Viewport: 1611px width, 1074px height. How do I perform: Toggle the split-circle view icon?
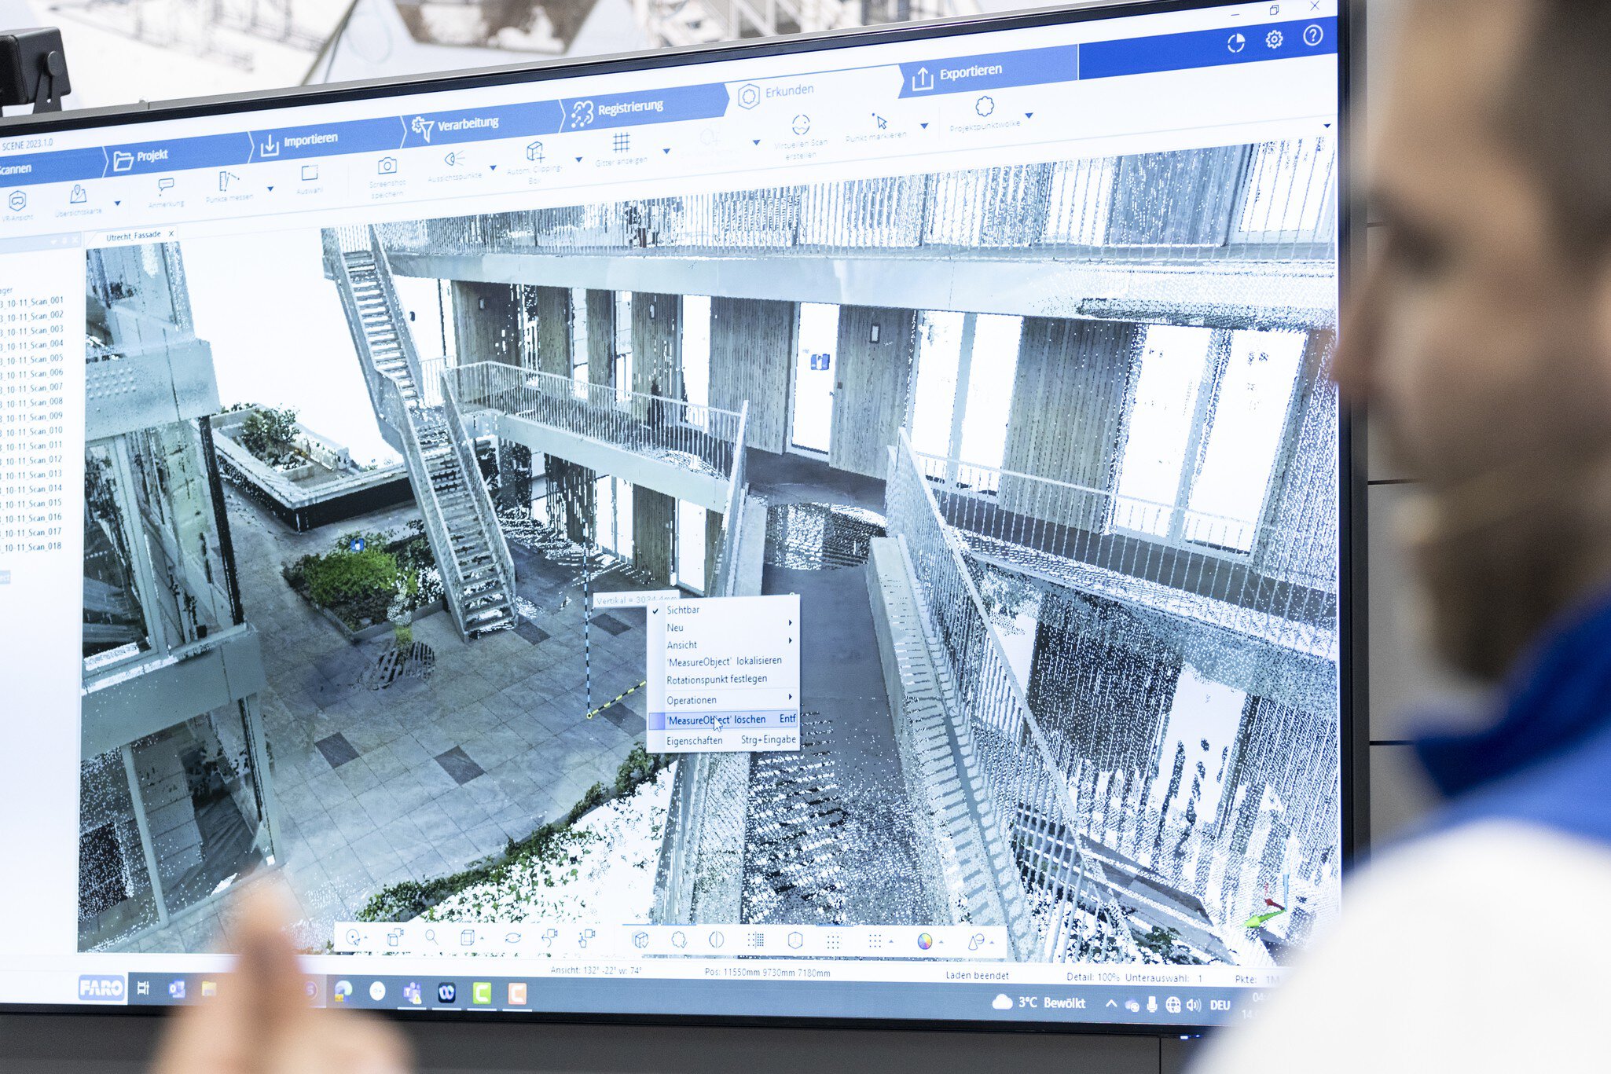coord(716,939)
